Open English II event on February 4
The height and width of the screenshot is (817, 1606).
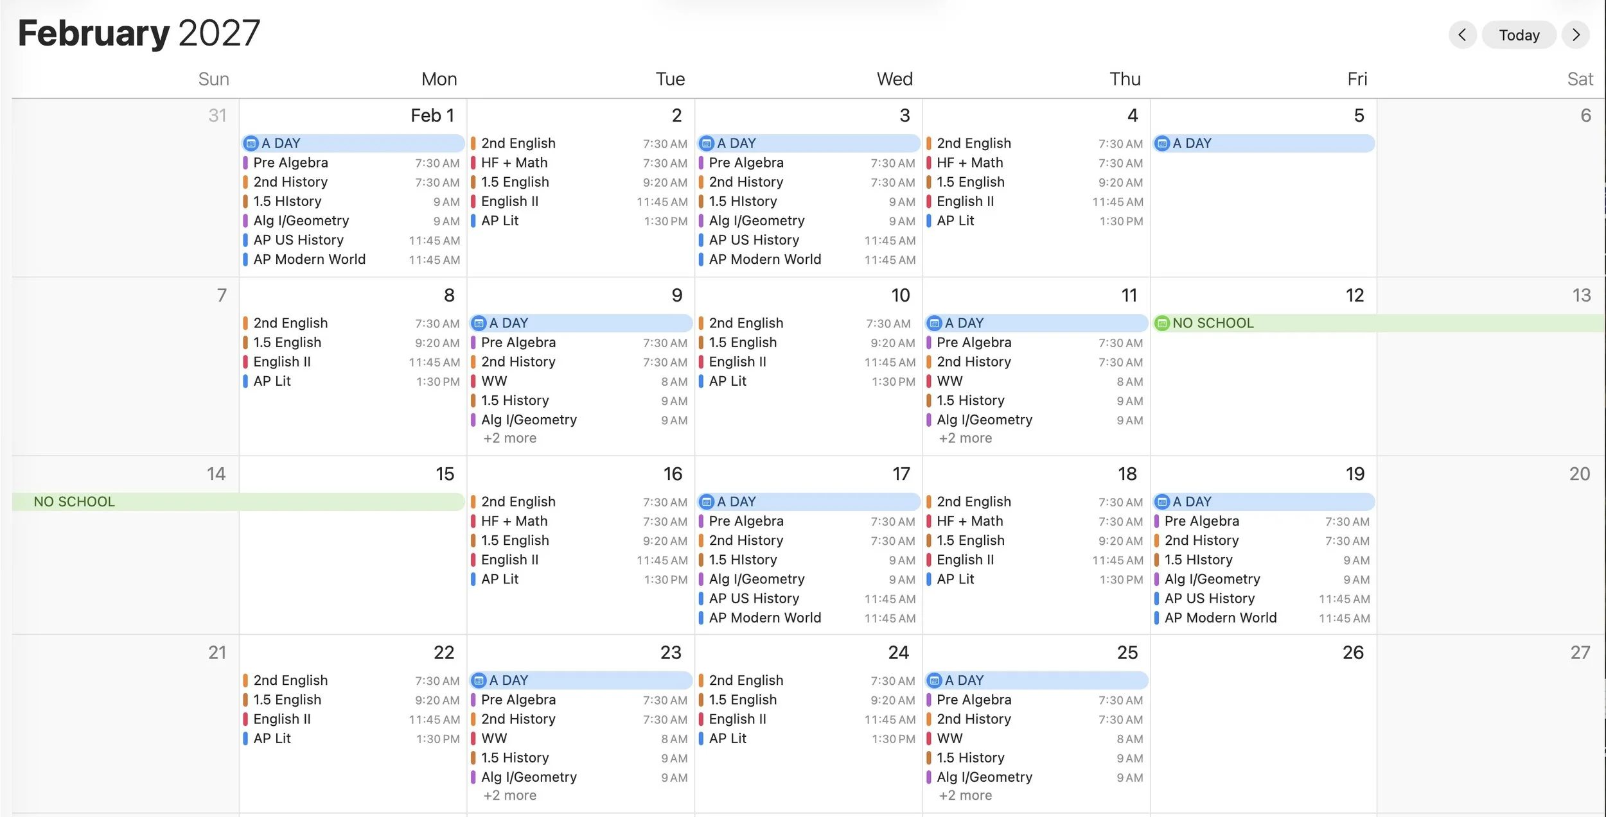(1036, 202)
